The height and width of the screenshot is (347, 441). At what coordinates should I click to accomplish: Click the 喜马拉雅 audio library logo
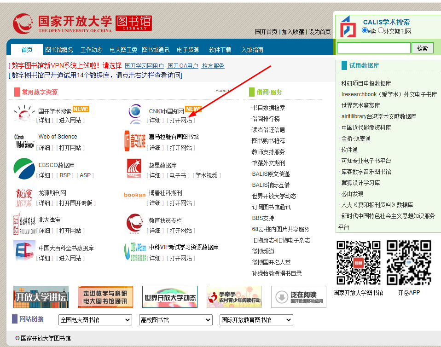135,141
